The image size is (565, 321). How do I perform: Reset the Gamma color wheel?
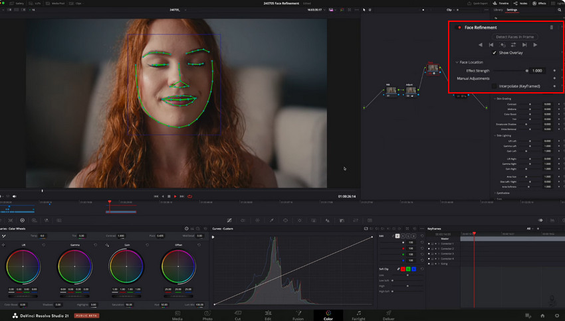point(96,245)
